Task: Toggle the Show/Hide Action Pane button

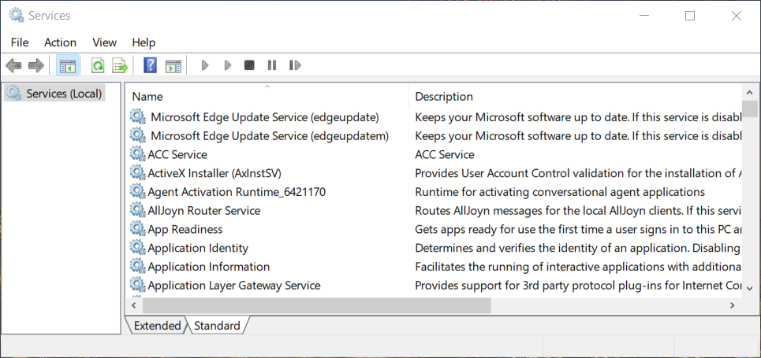Action: click(x=173, y=65)
